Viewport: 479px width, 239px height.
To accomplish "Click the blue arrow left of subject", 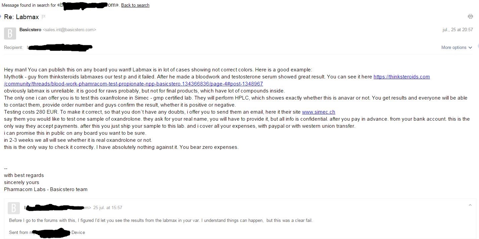I will pyautogui.click(x=1, y=16).
